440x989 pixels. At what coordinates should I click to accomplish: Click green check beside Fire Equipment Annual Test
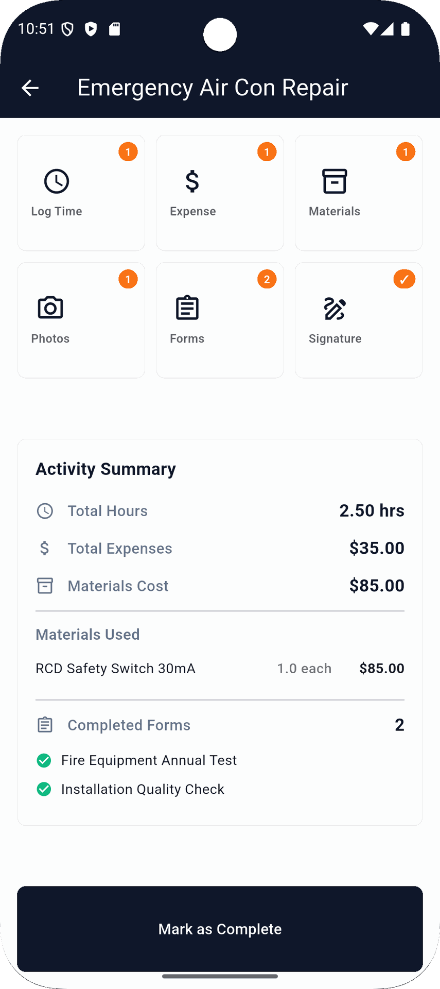coord(44,760)
